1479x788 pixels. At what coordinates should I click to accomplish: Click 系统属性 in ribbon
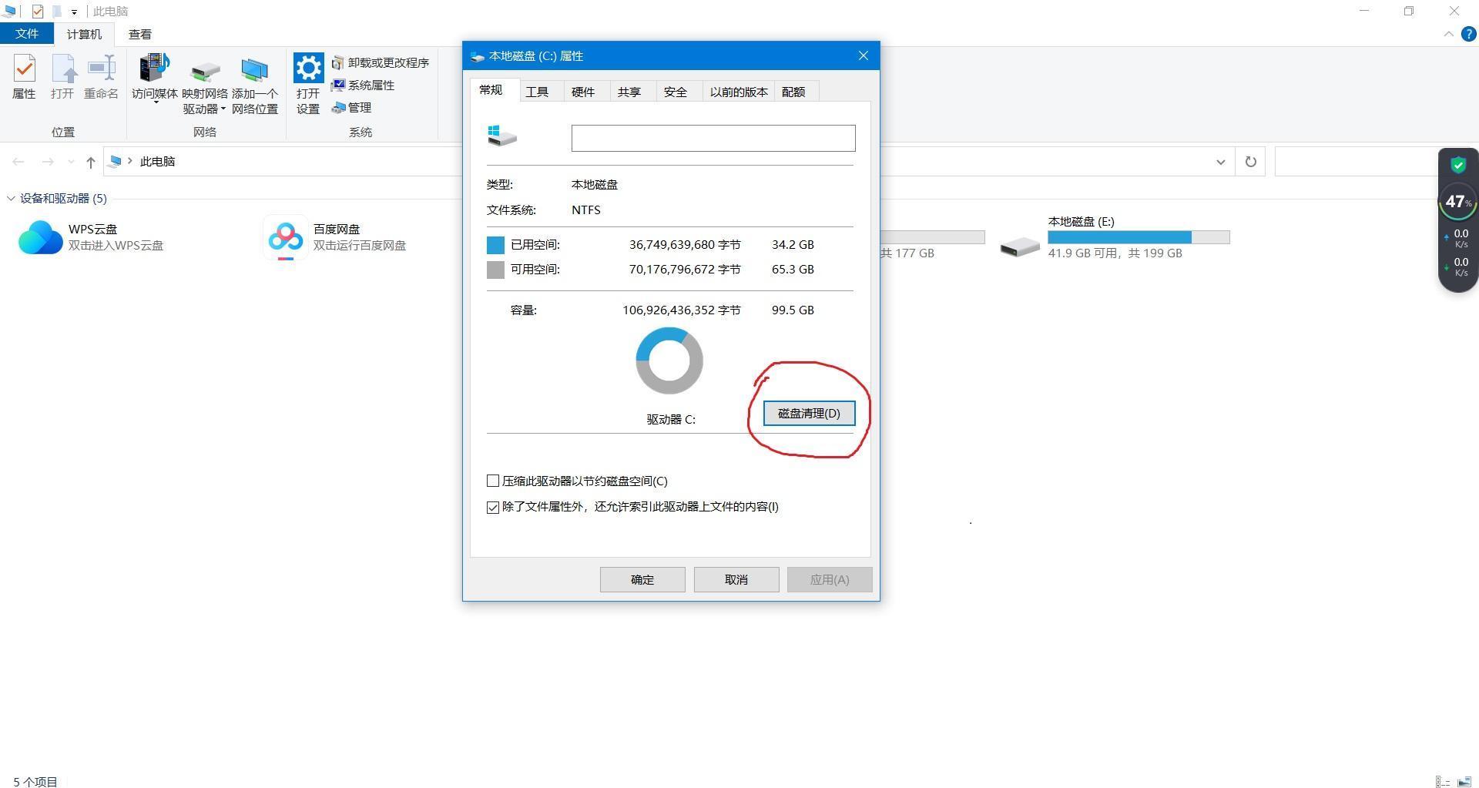click(363, 86)
